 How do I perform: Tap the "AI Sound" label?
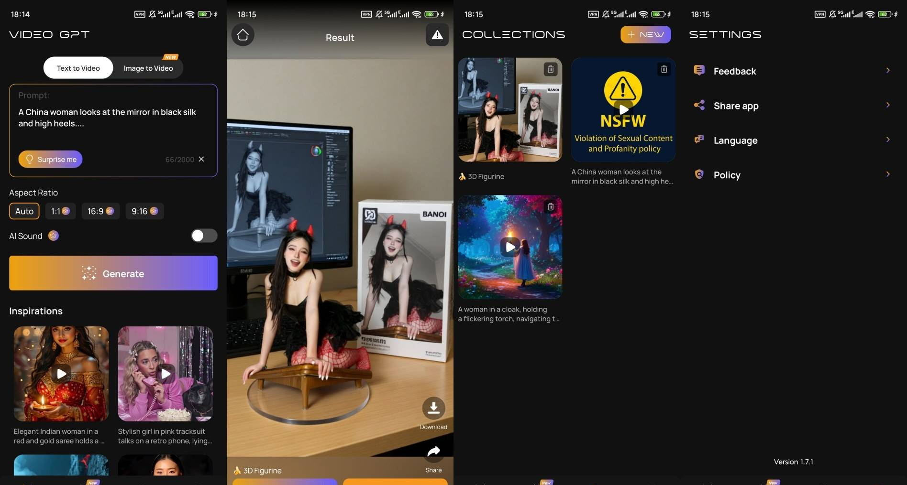click(x=26, y=236)
